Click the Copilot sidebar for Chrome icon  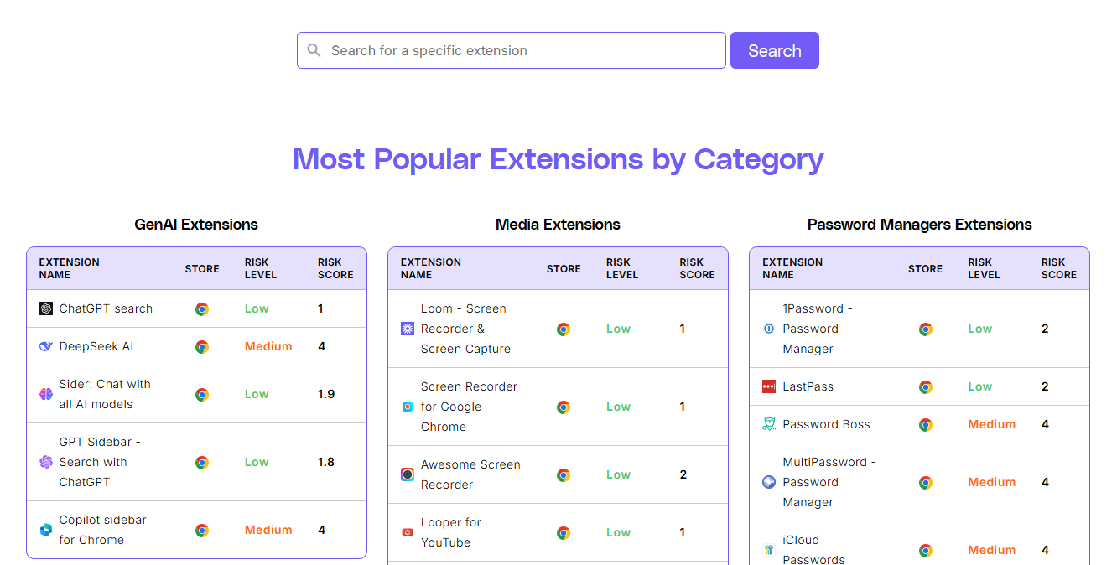pos(44,530)
